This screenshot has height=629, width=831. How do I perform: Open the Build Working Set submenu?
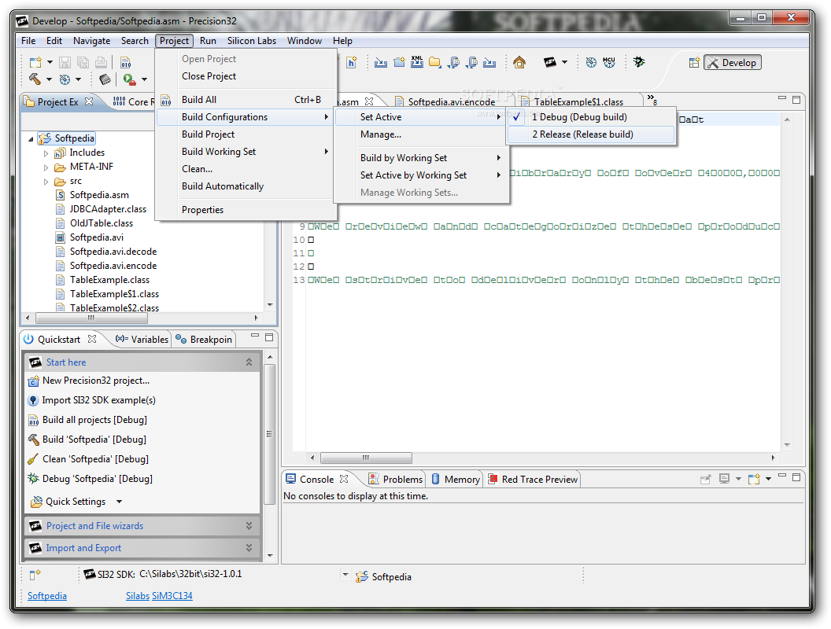tap(247, 152)
